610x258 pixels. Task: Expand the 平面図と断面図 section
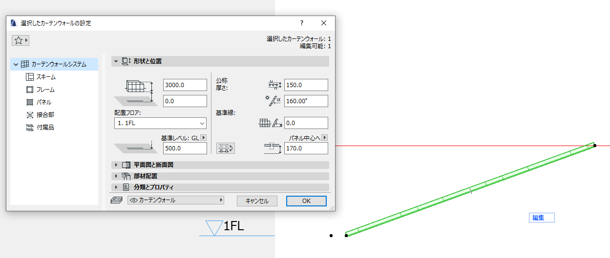[x=116, y=165]
